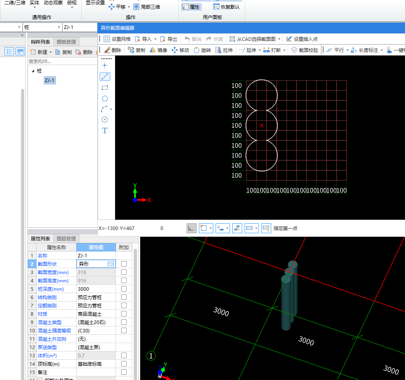Open the 桩 component type combo box
The width and height of the screenshot is (405, 380).
[x=42, y=27]
